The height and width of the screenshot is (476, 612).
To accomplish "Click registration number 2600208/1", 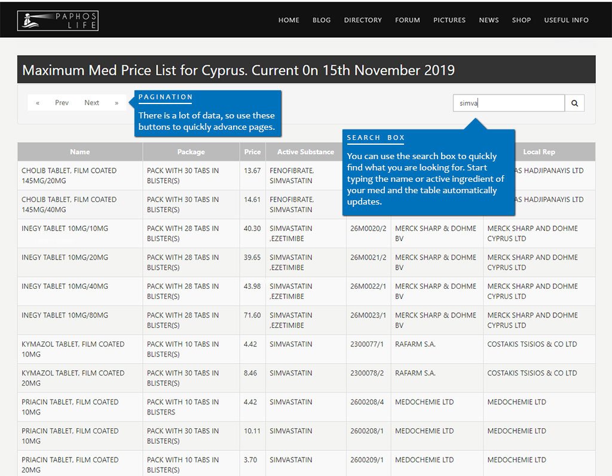I will pyautogui.click(x=367, y=431).
